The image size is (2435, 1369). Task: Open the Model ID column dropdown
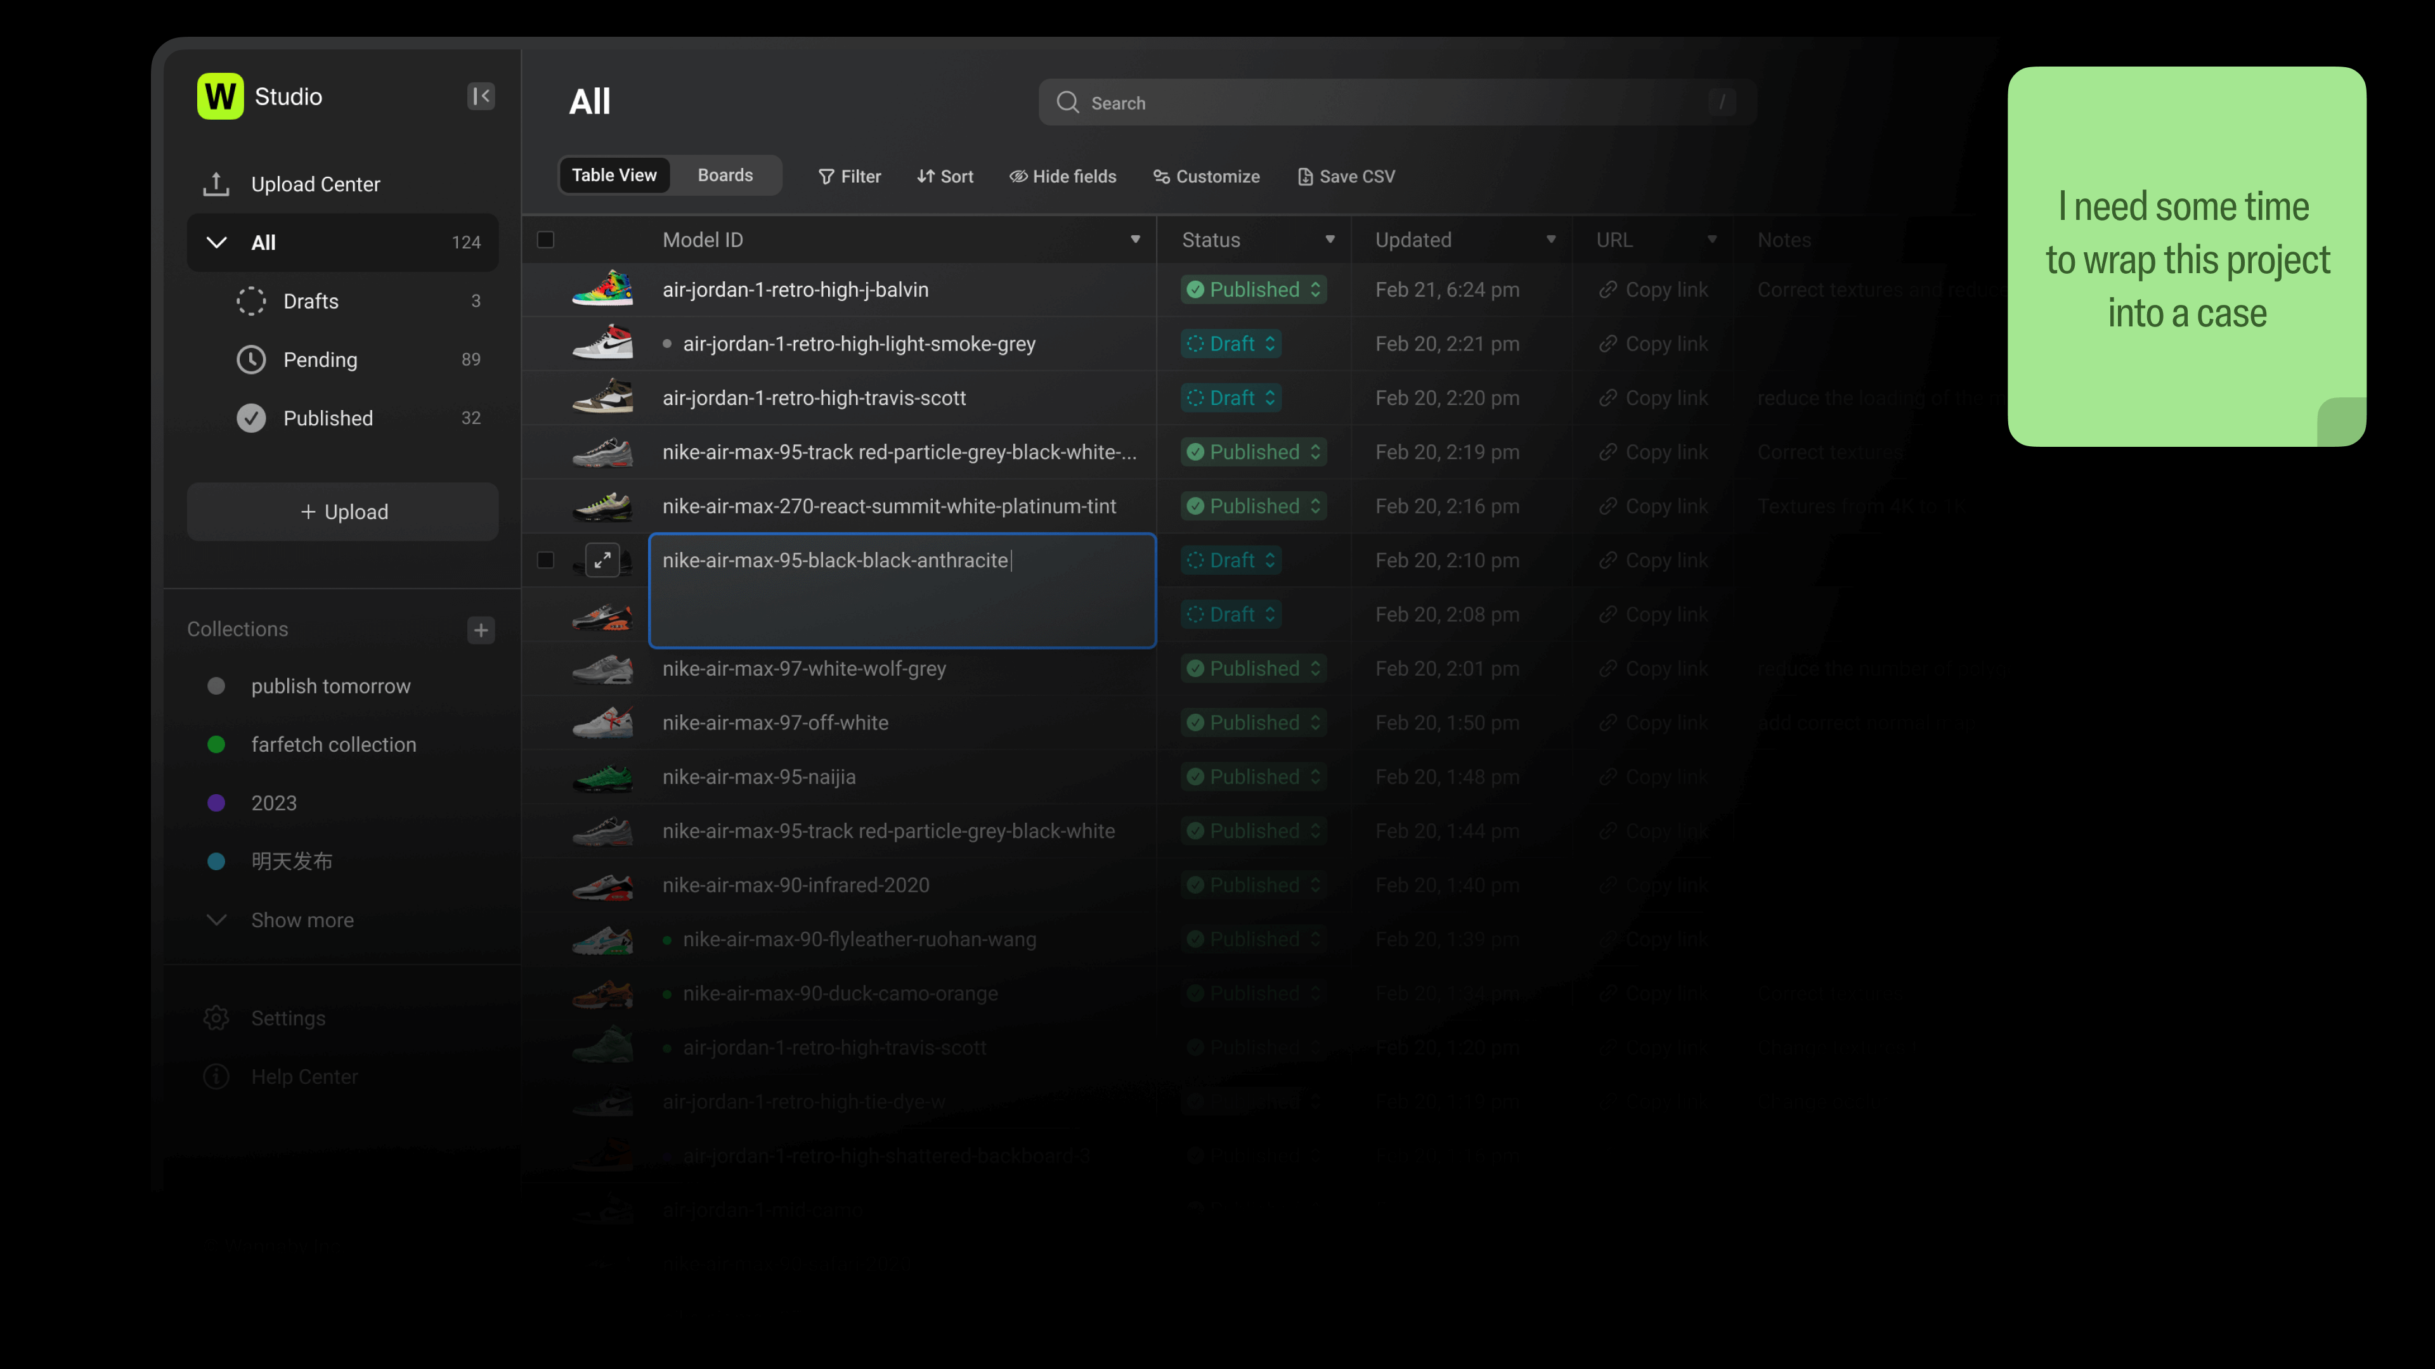click(x=1135, y=240)
